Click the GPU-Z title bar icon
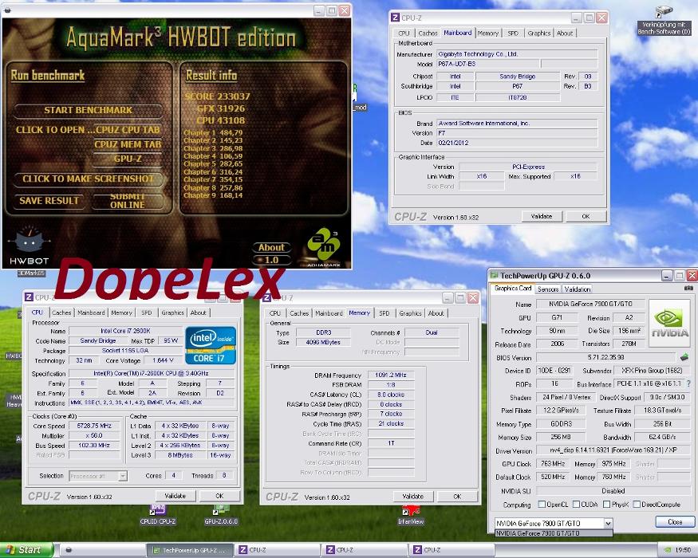This screenshot has width=698, height=558. (494, 276)
